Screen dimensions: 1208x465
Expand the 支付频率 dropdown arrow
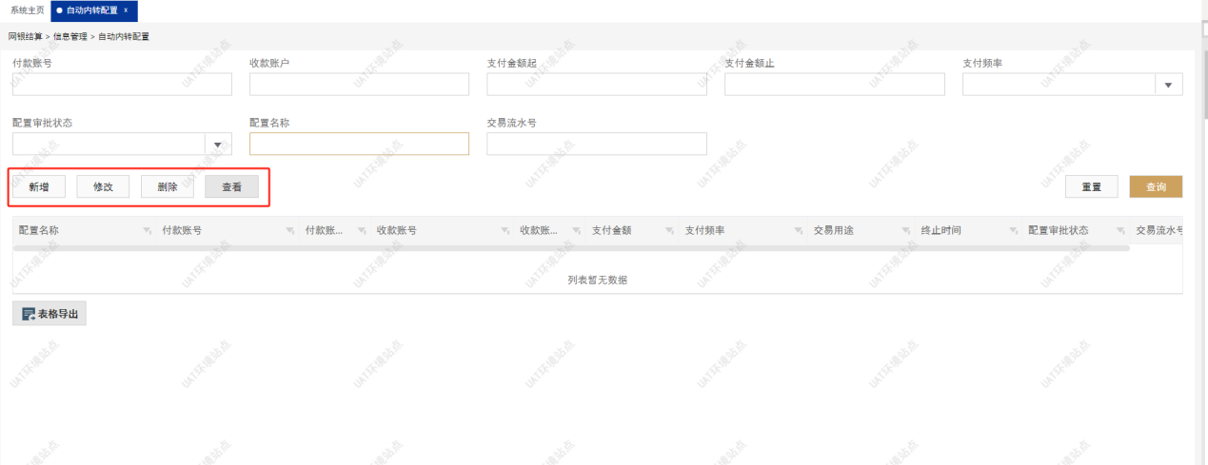click(1169, 86)
